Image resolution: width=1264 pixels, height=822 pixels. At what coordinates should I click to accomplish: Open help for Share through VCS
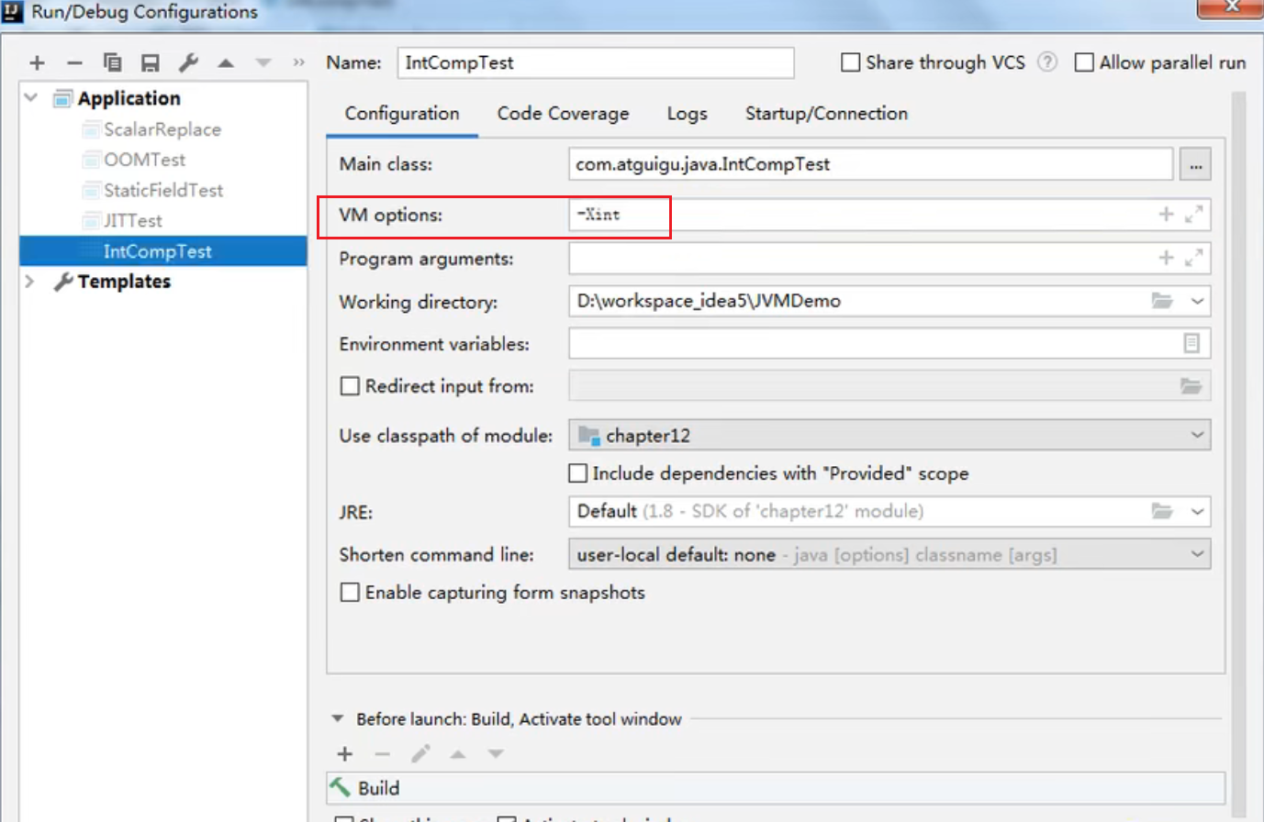tap(1047, 61)
